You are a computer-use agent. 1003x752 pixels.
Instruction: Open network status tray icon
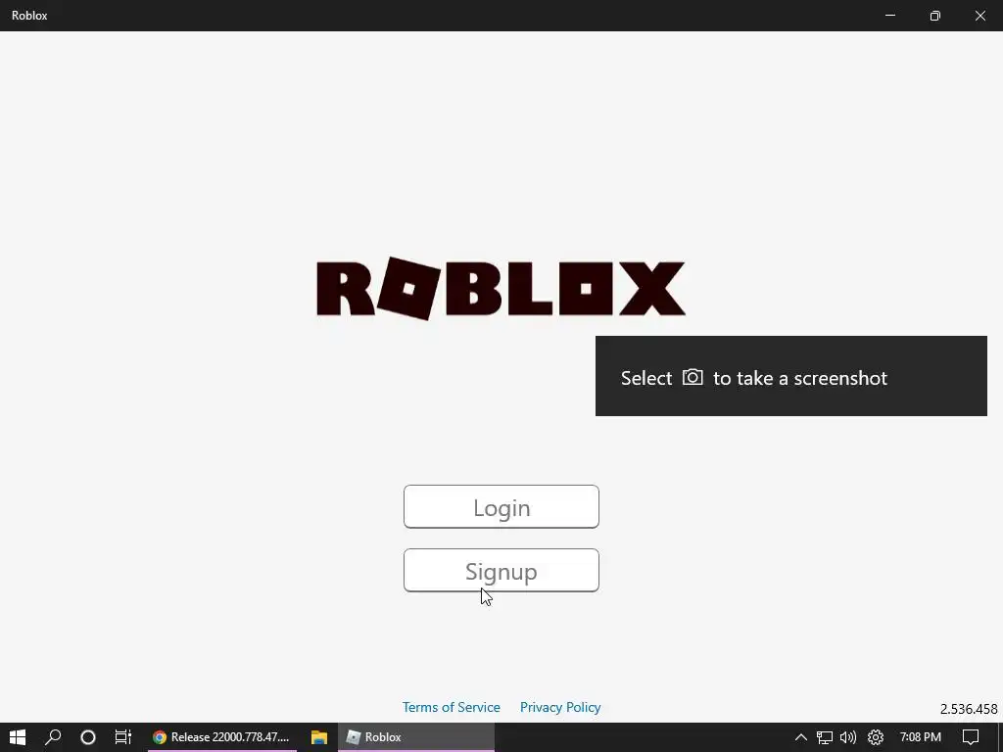click(825, 737)
